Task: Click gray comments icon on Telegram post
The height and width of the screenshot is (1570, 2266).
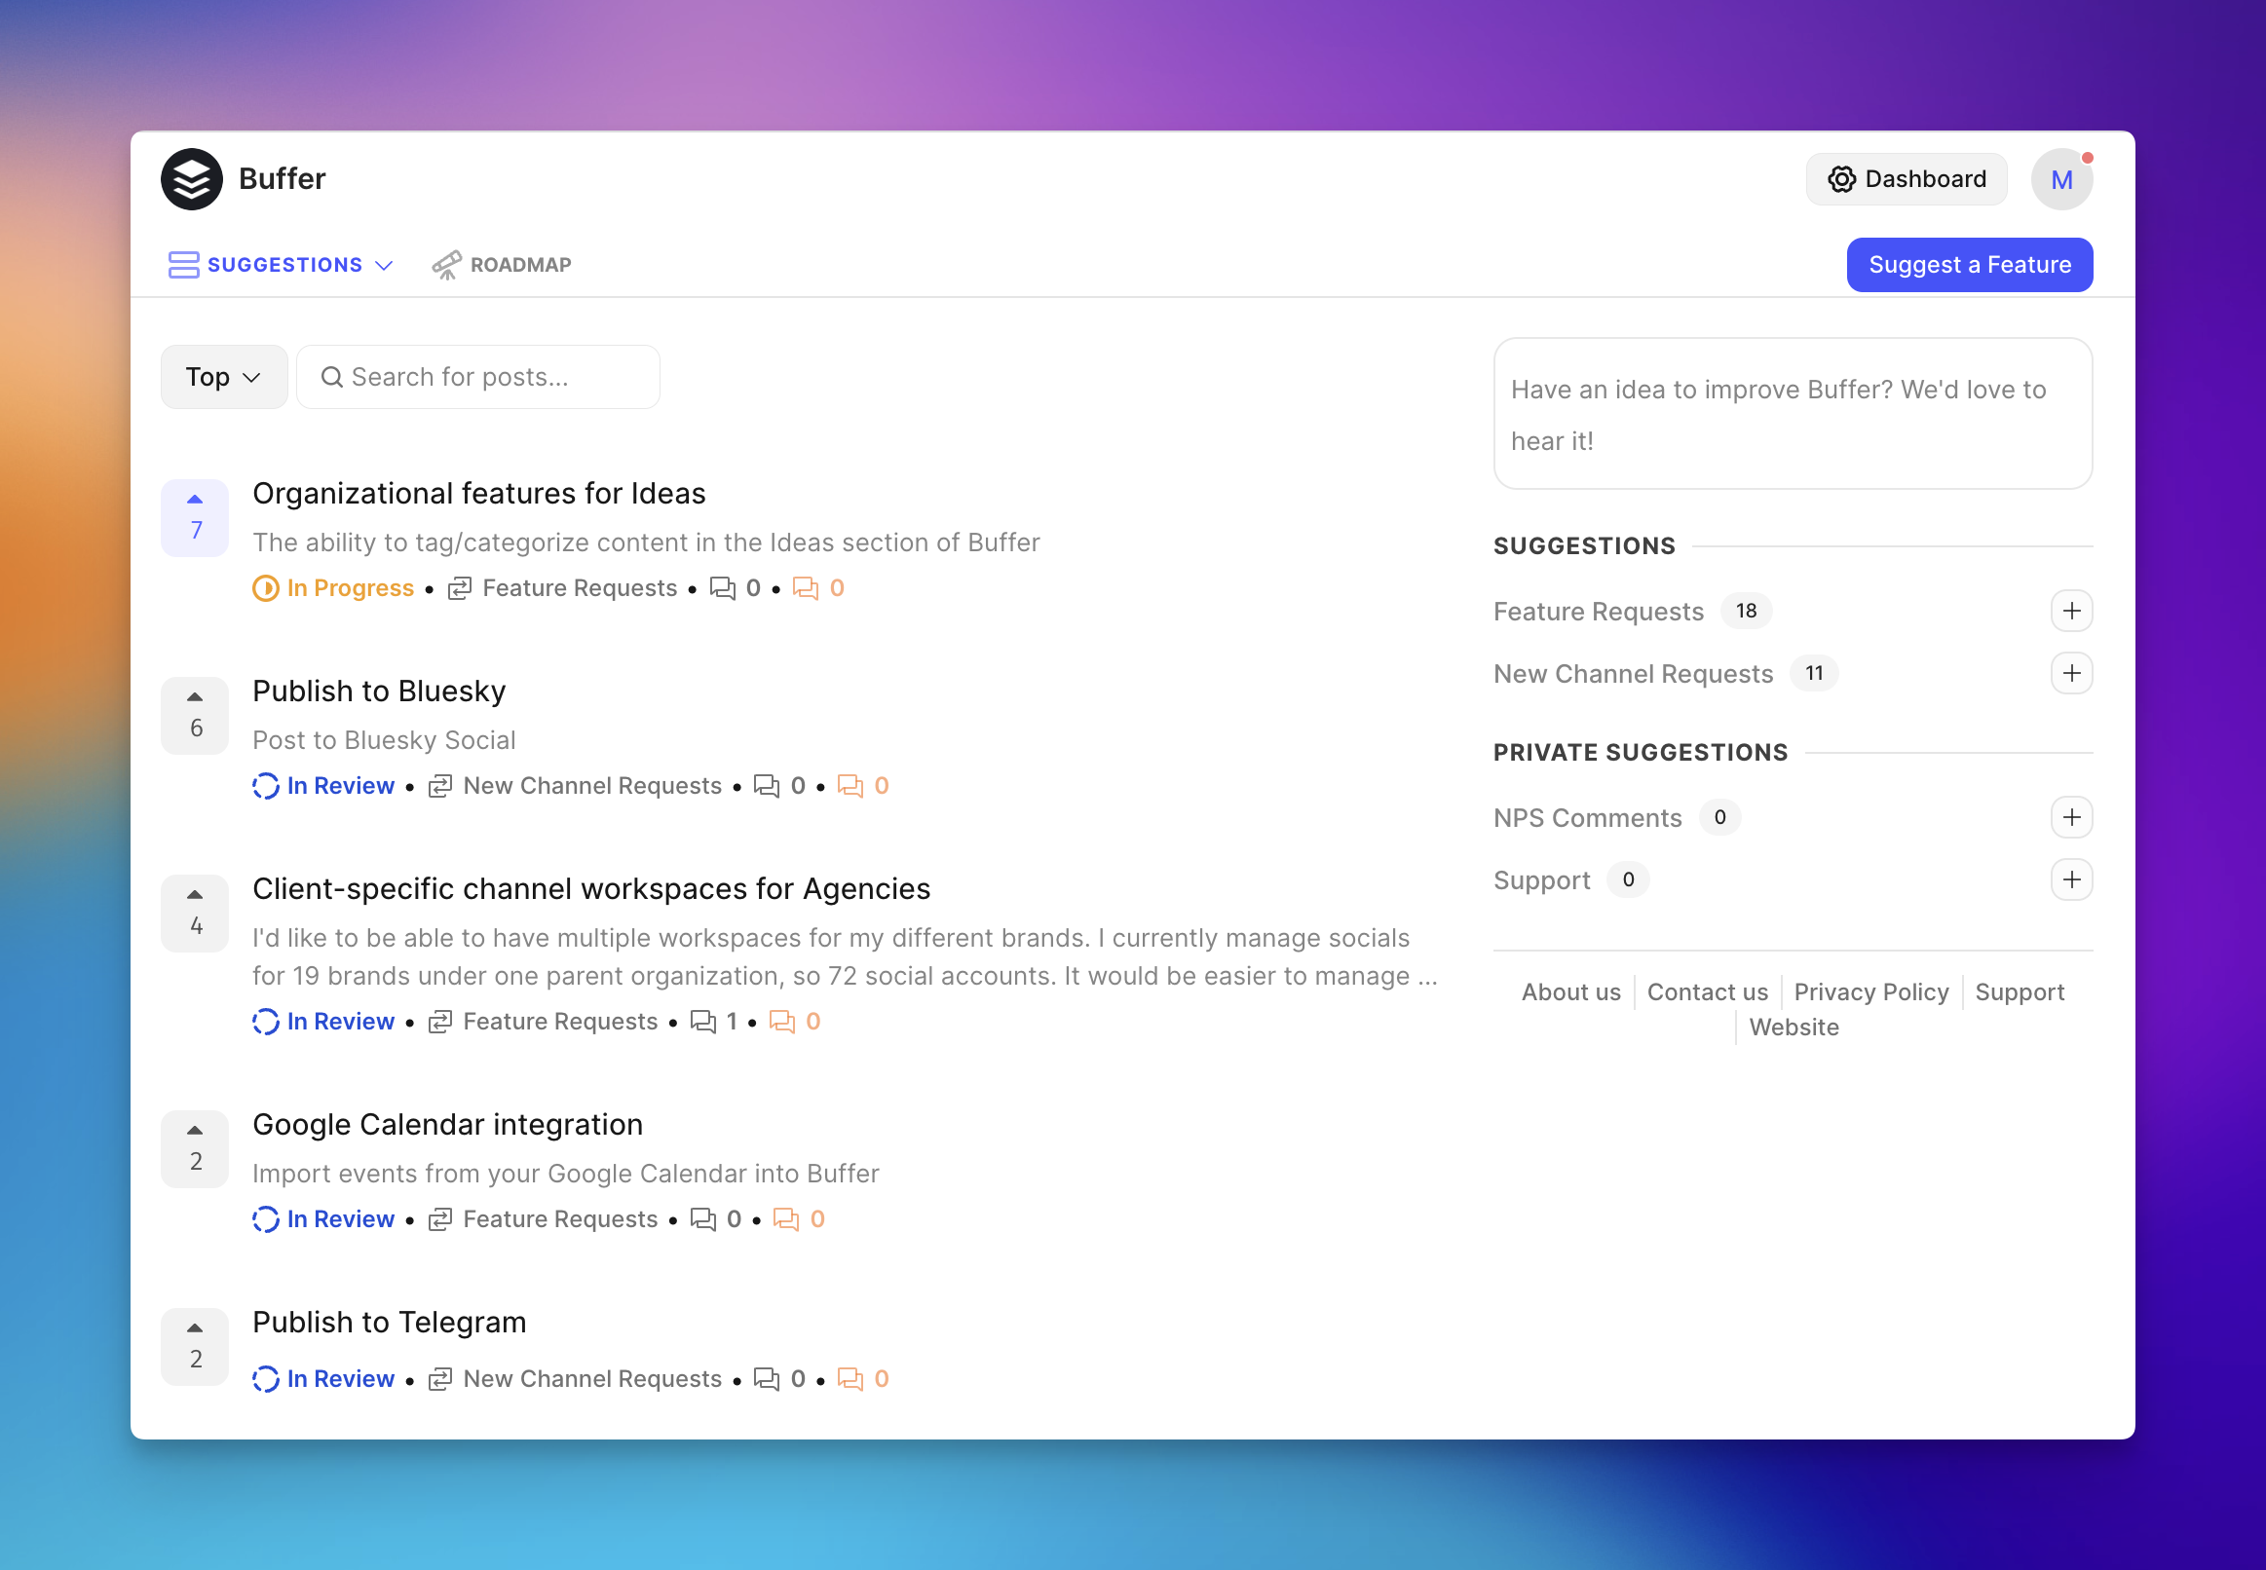Action: coord(767,1379)
